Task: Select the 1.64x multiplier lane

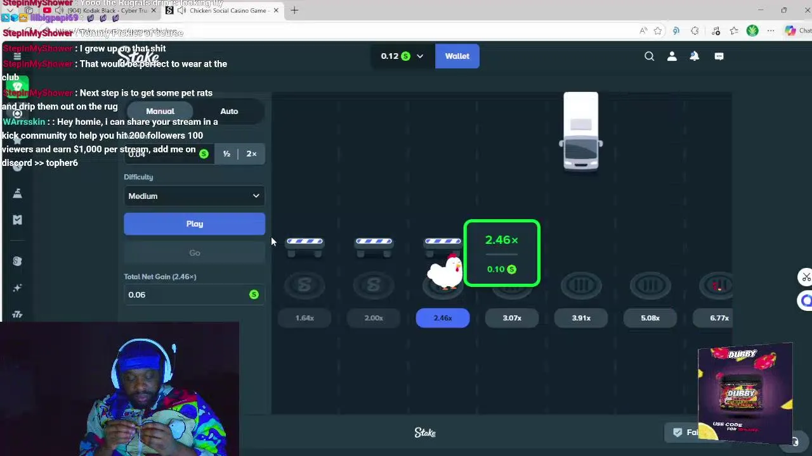Action: [304, 318]
